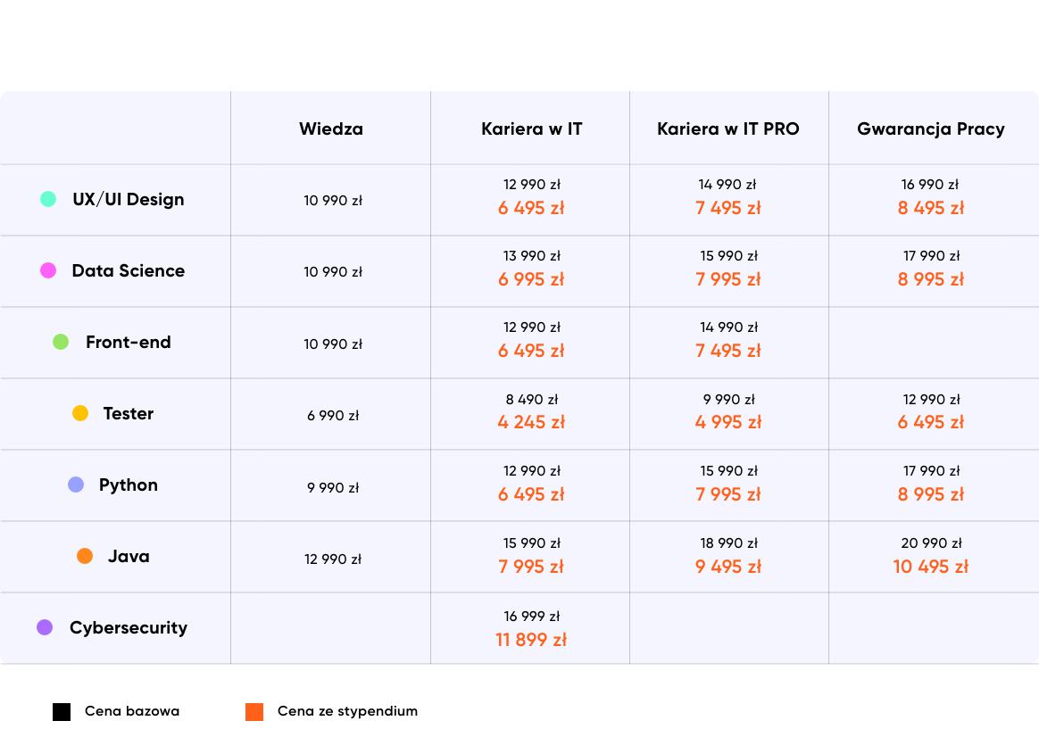The image size is (1039, 754).
Task: Click UX/UI Design Gwarancja Pracy price 16 990 zł
Action: pos(930,185)
